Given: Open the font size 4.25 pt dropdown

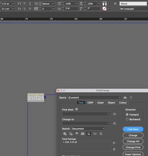Looking at the screenshot, I should 13,4.
